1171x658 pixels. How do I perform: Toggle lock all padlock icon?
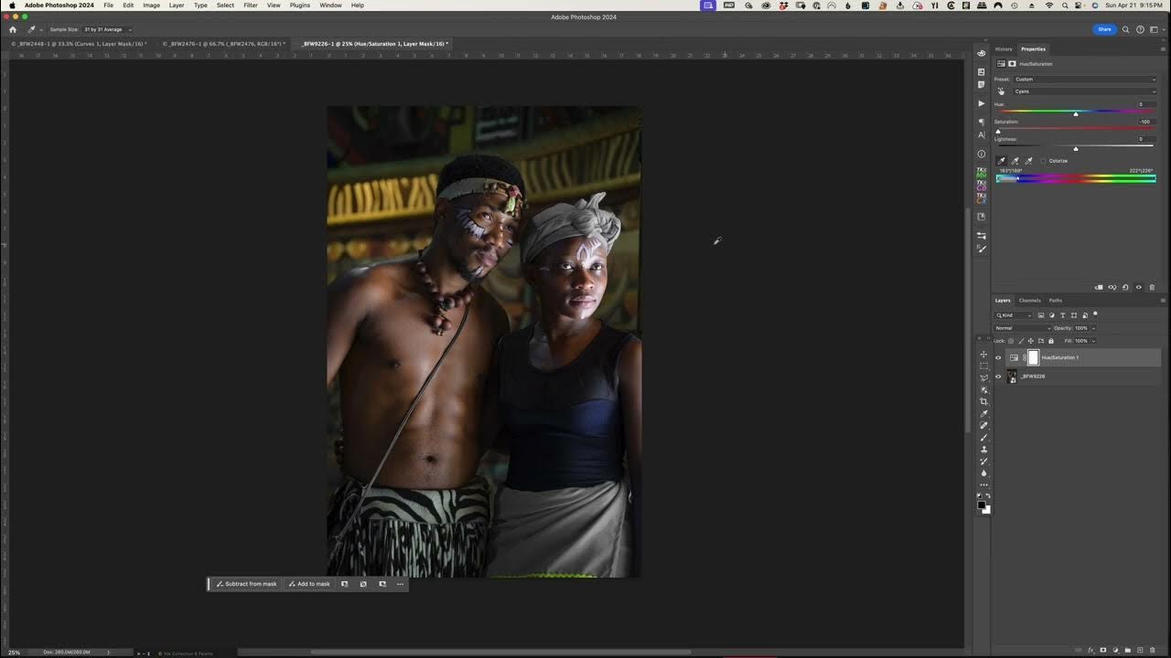pyautogui.click(x=1051, y=341)
